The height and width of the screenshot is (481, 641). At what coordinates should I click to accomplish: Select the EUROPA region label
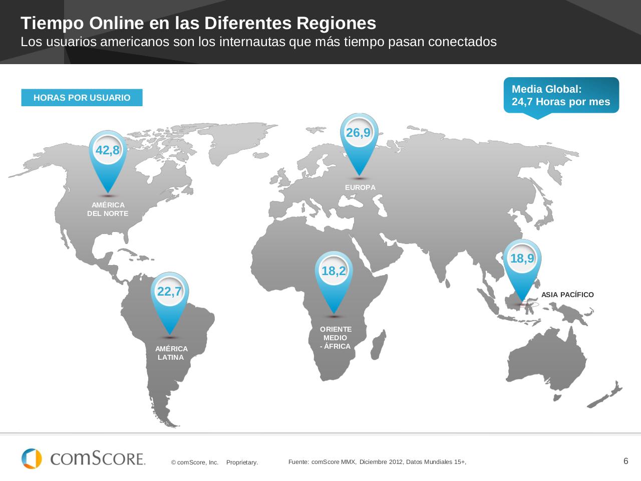(x=360, y=187)
